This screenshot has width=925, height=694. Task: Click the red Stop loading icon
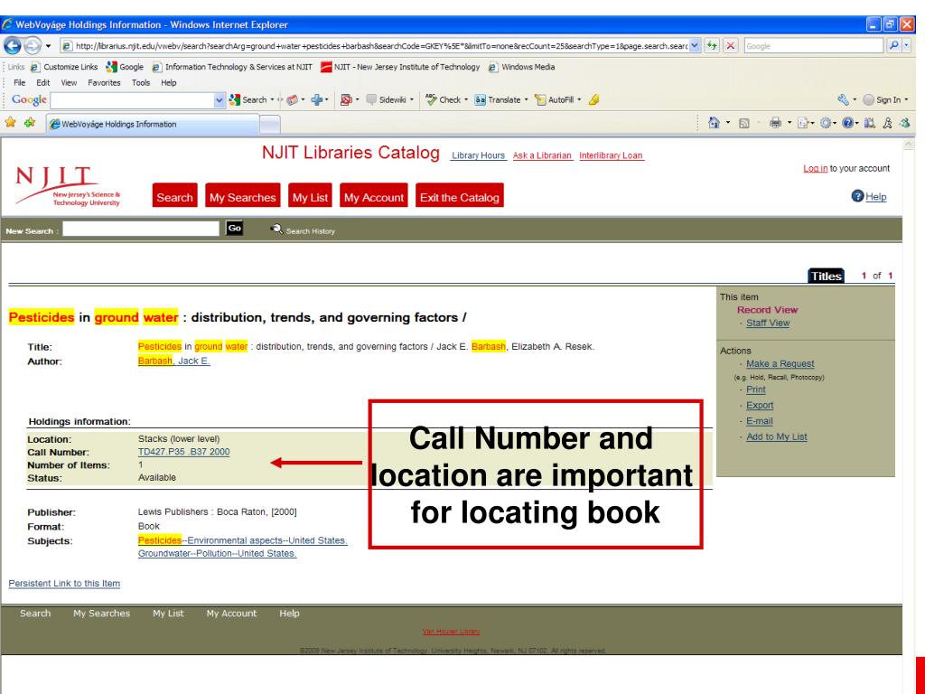coord(730,45)
